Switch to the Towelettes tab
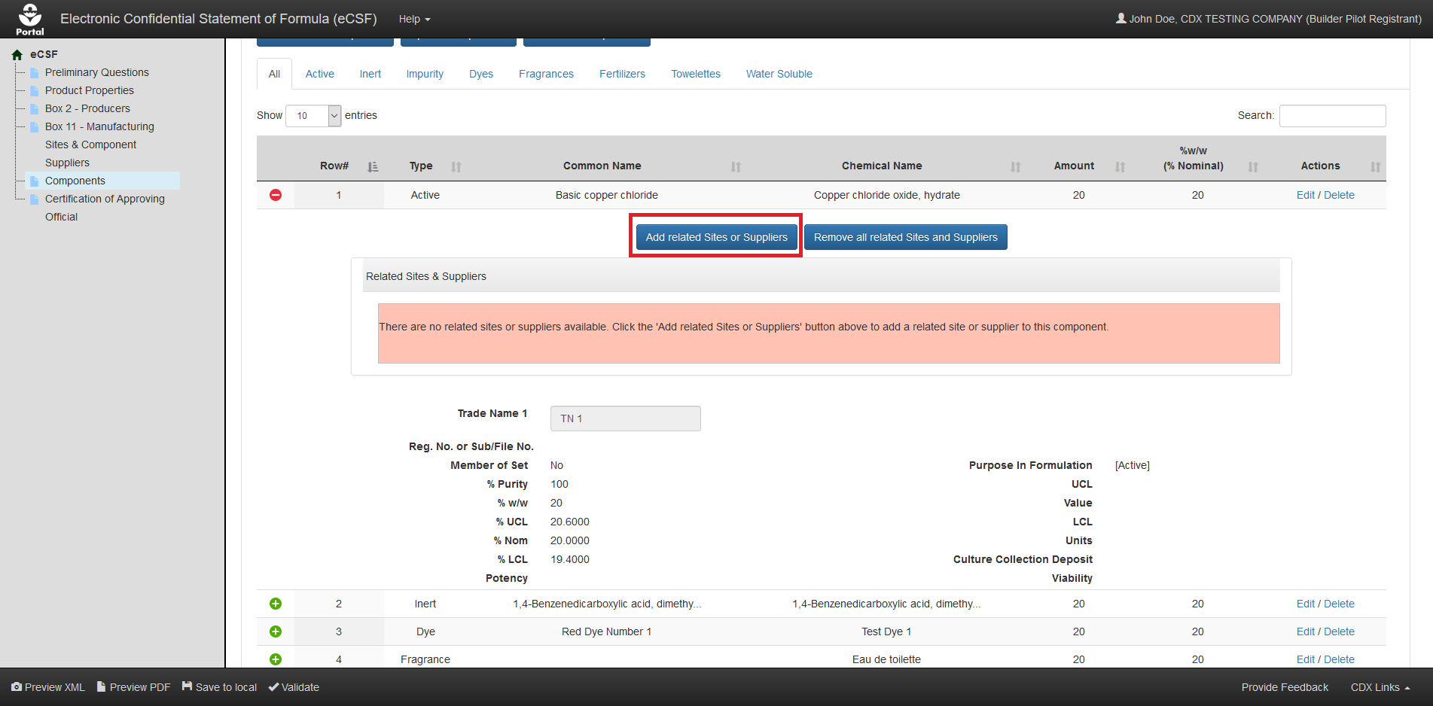 [696, 74]
